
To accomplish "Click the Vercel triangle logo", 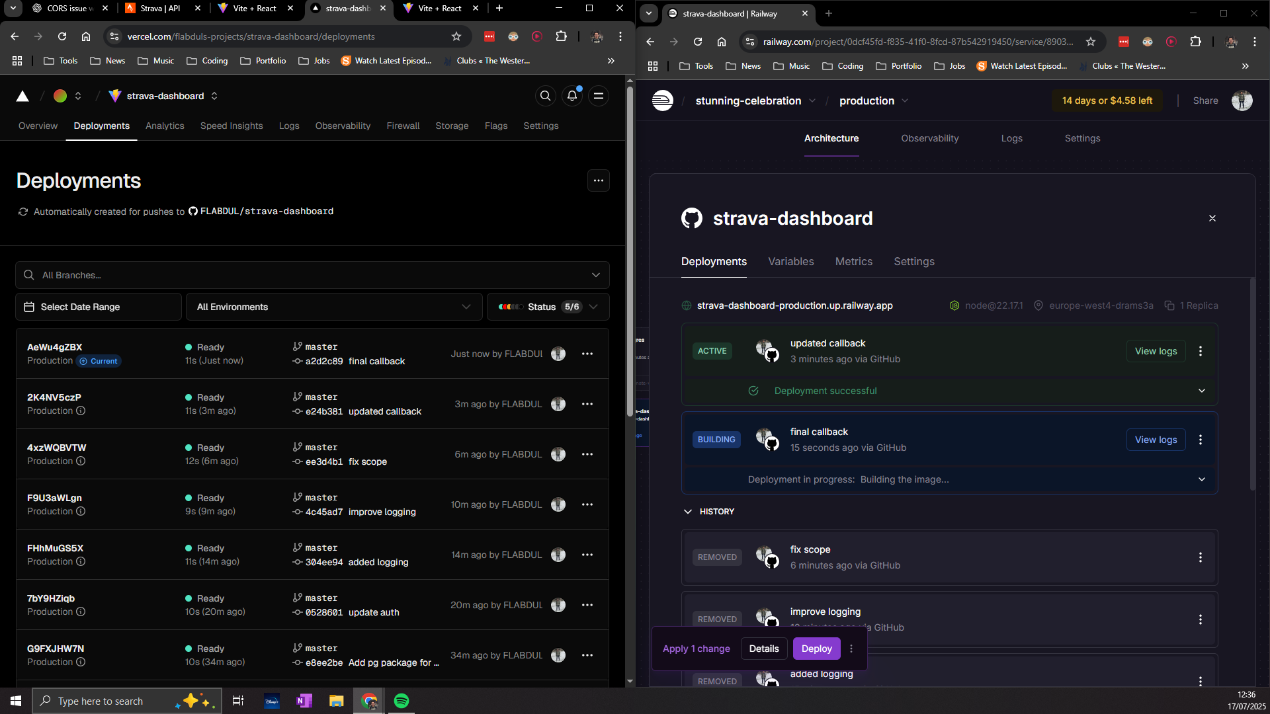I will (22, 97).
